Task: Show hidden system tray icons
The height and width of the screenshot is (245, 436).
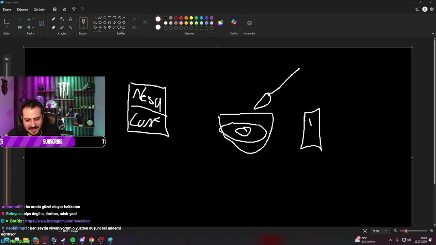Action: [390, 240]
